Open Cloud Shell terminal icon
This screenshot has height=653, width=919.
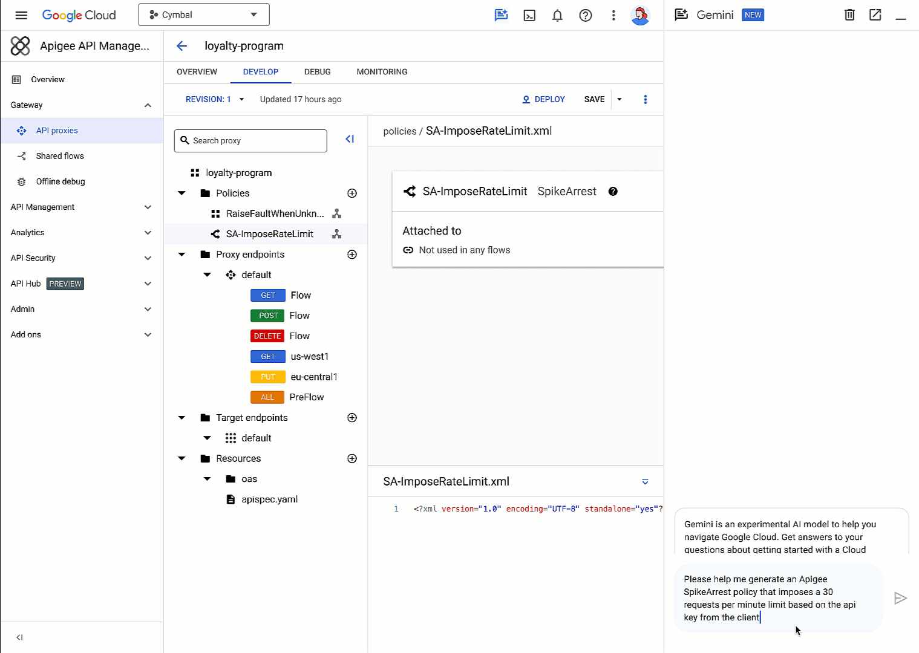click(x=529, y=16)
